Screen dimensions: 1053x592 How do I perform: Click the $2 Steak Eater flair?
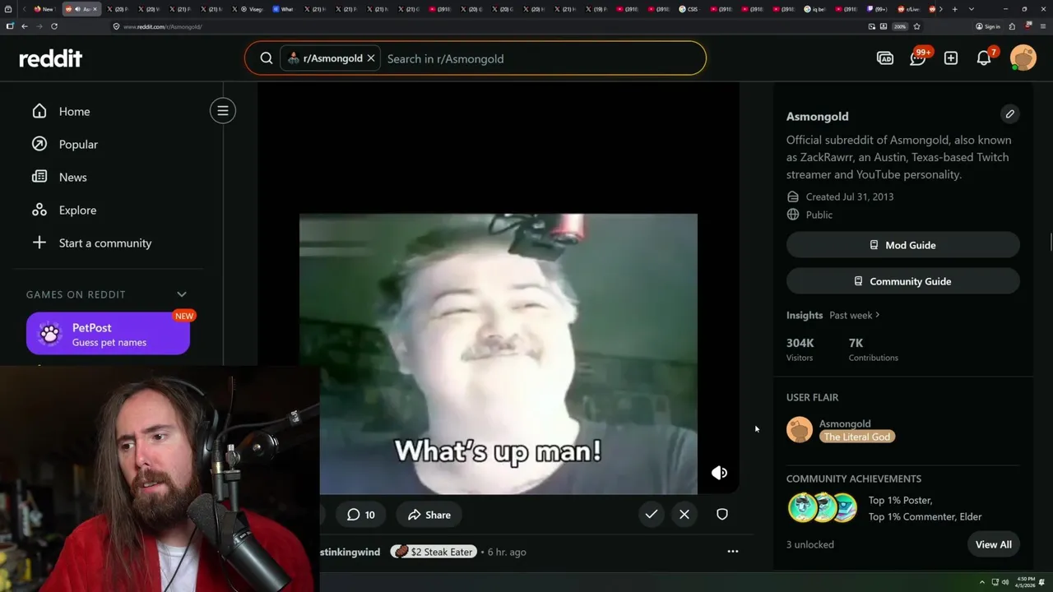(x=433, y=552)
